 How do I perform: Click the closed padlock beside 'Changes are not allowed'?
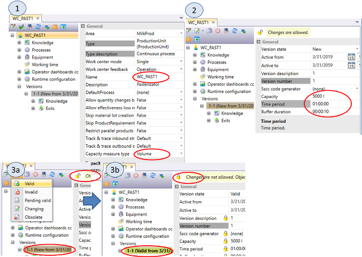[x=178, y=177]
